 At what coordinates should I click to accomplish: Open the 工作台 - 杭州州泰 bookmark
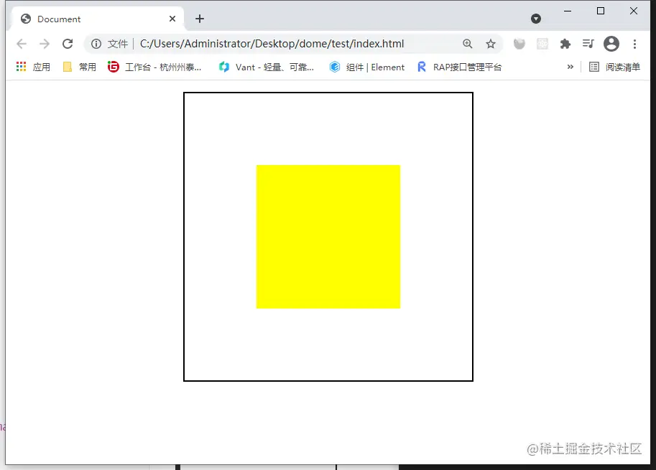pyautogui.click(x=154, y=67)
